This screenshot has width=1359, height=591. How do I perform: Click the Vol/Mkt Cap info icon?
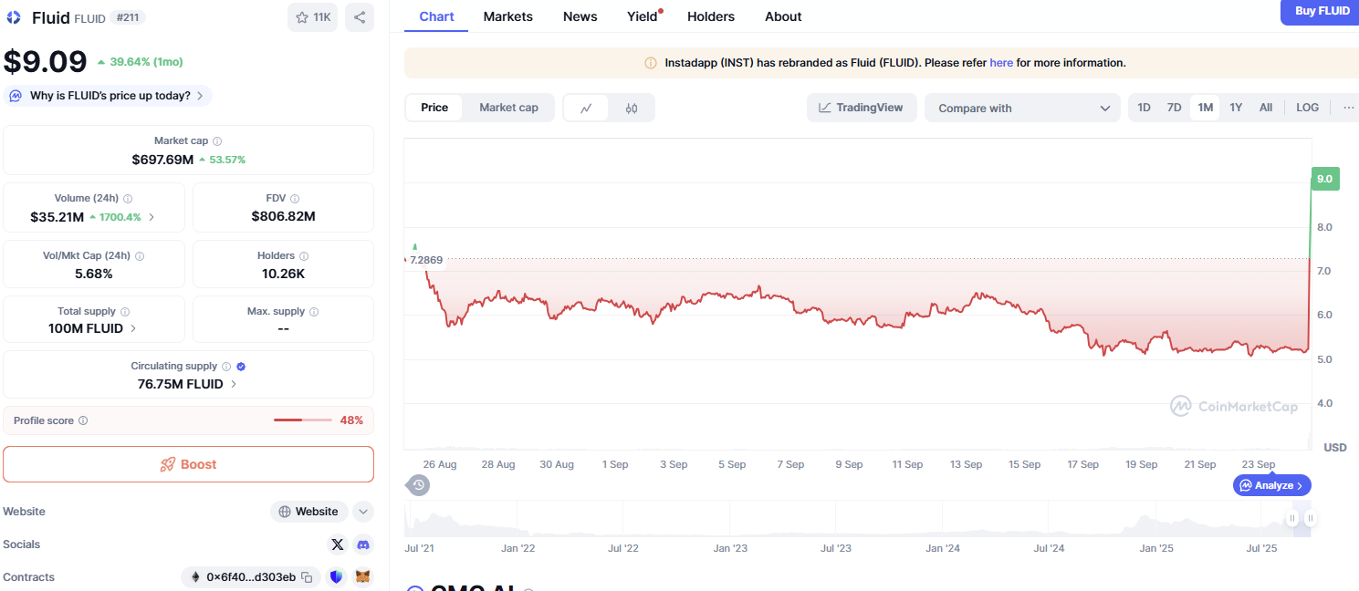click(140, 256)
